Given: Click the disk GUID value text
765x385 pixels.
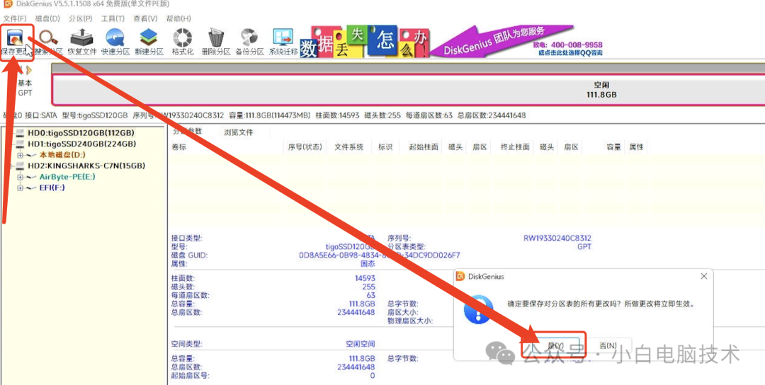Looking at the screenshot, I should 380,255.
